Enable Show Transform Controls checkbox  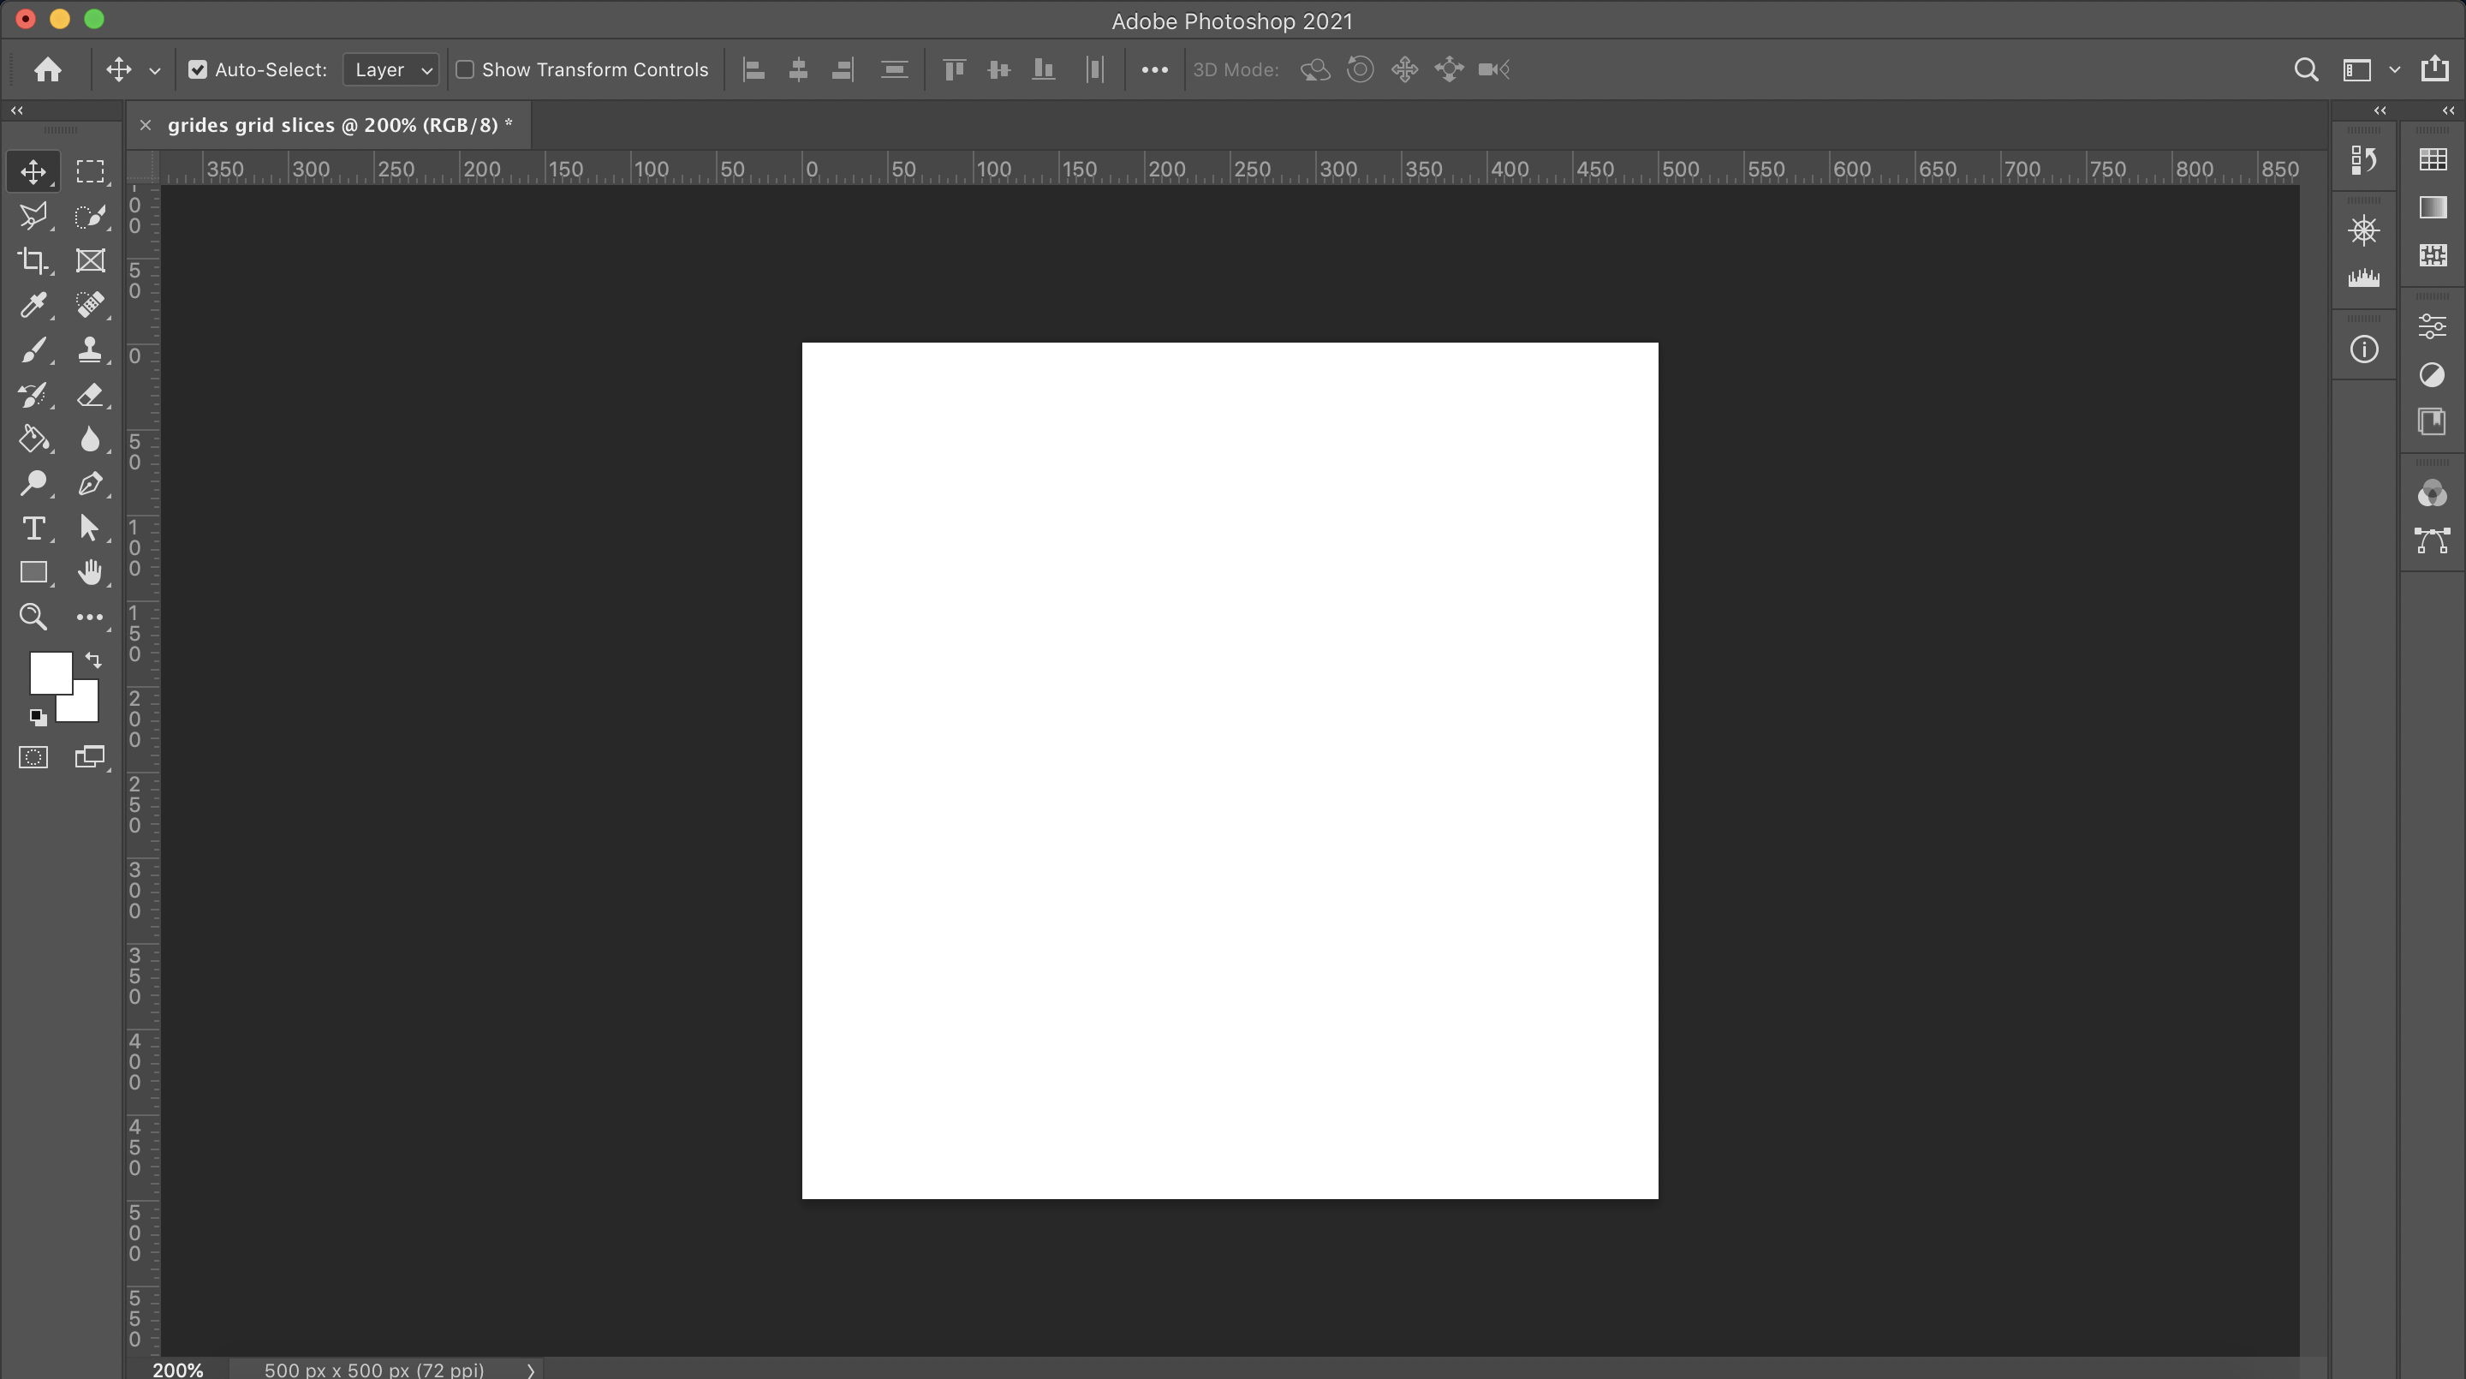click(465, 70)
